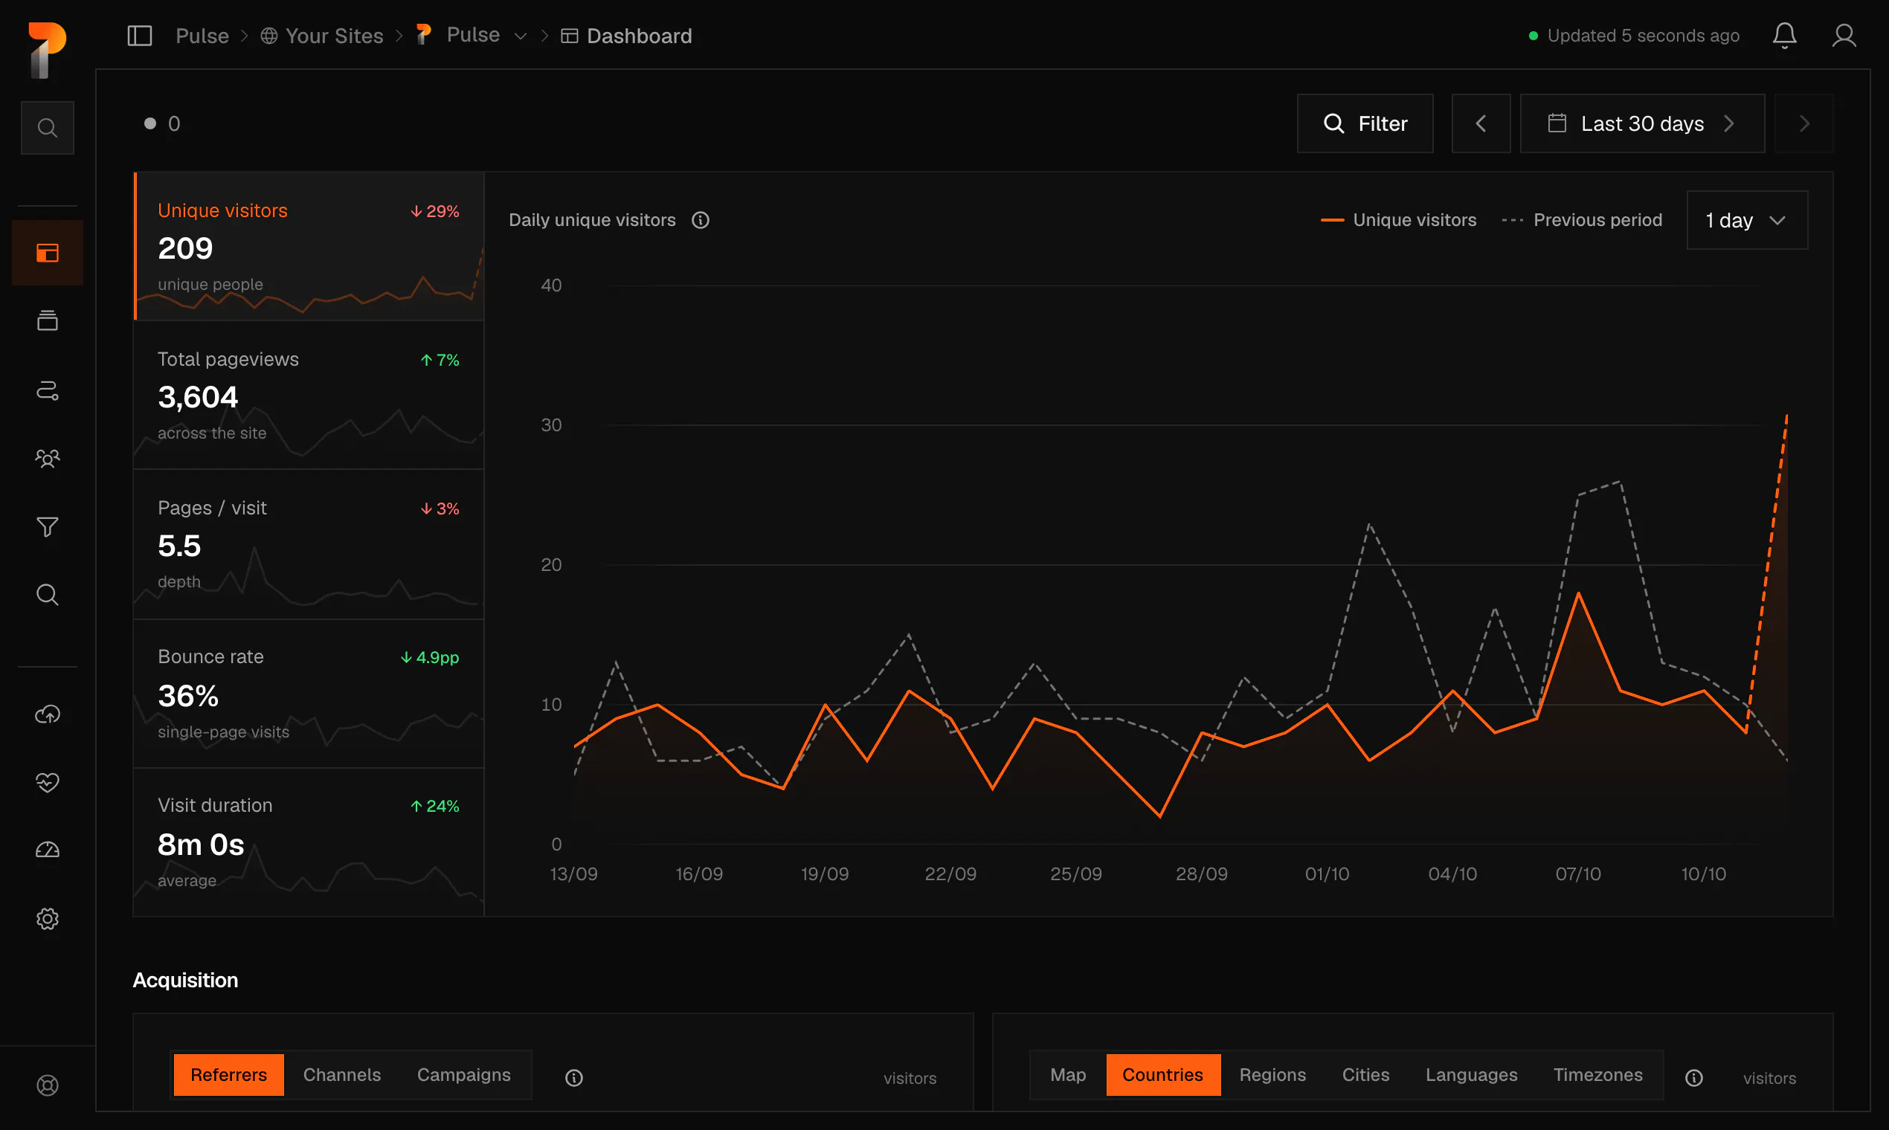Toggle the sidebar panel icon
The image size is (1889, 1130).
139,36
